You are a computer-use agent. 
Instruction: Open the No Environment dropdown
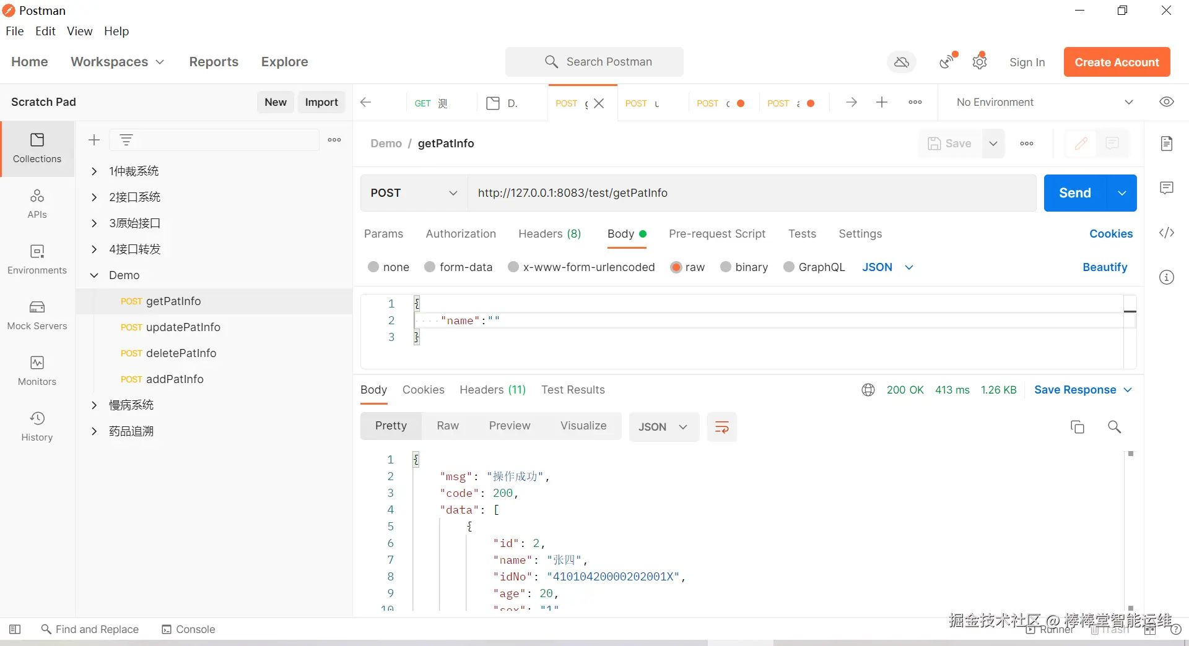coord(1044,102)
